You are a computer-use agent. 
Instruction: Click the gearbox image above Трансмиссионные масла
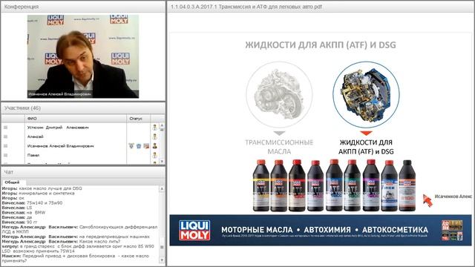click(279, 94)
